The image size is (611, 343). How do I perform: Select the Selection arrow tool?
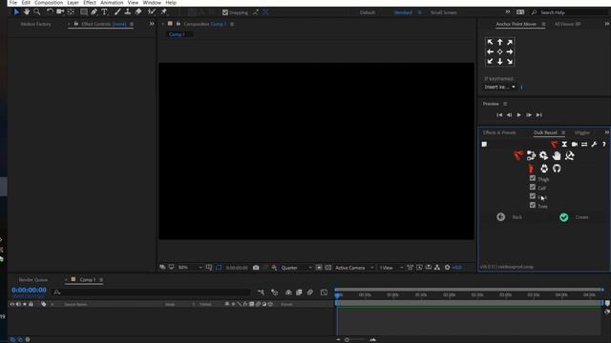coord(16,12)
